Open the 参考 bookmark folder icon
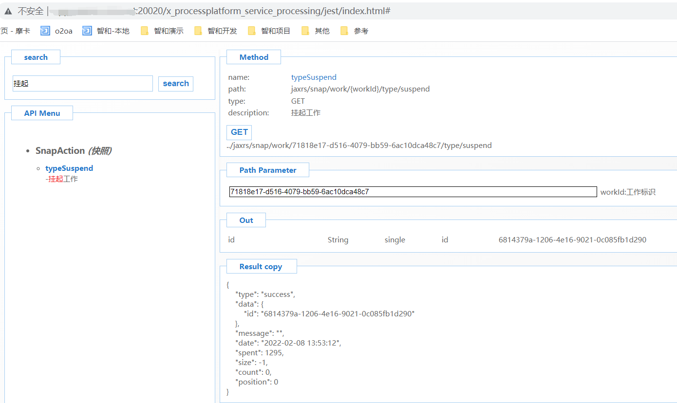 pyautogui.click(x=344, y=31)
